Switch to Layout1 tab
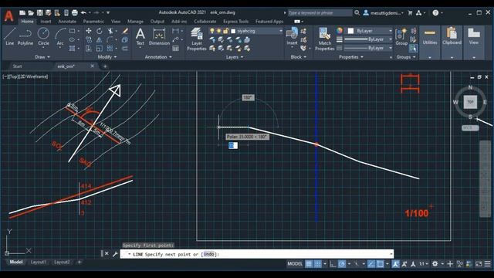Image resolution: width=494 pixels, height=278 pixels. 38,263
